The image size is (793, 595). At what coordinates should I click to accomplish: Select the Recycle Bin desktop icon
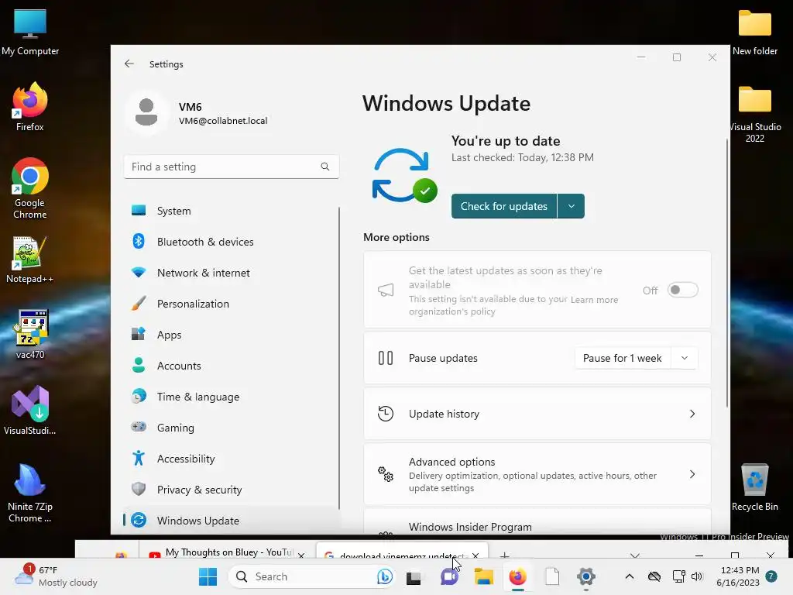(x=754, y=487)
